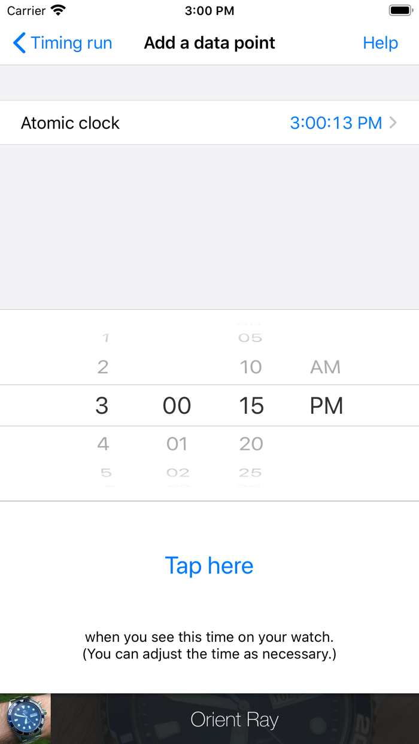Tap the disclosure chevron next to the clock time

point(393,123)
